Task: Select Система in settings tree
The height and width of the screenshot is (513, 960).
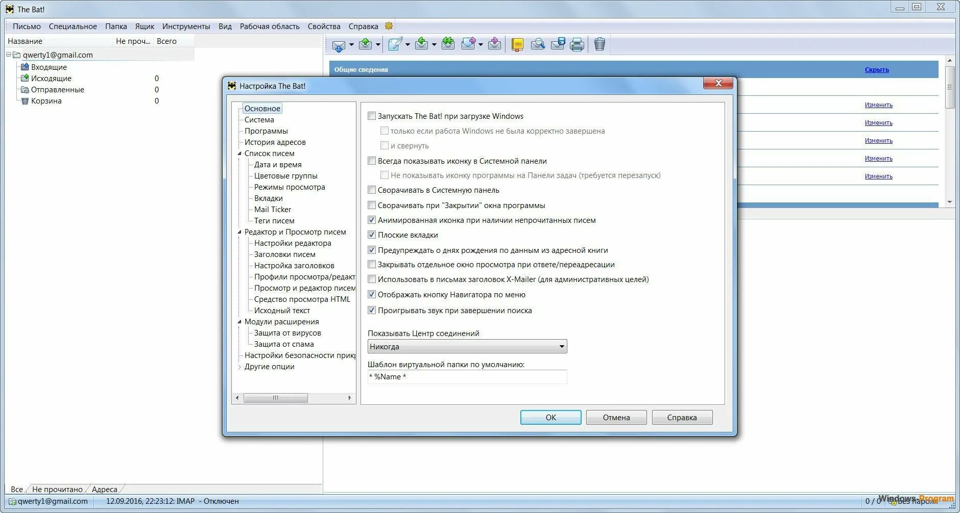Action: point(259,120)
